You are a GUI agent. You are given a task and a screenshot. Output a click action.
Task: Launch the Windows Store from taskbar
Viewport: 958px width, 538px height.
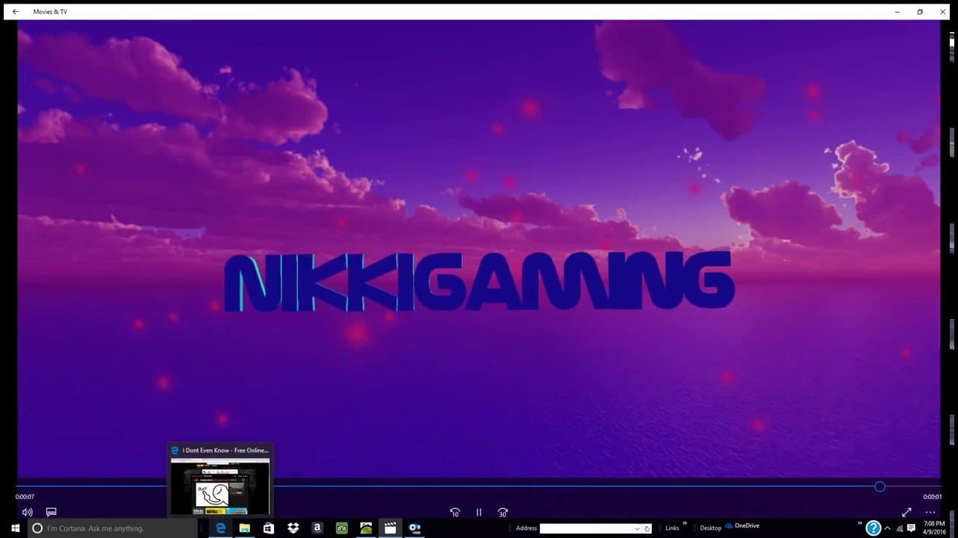pos(269,528)
